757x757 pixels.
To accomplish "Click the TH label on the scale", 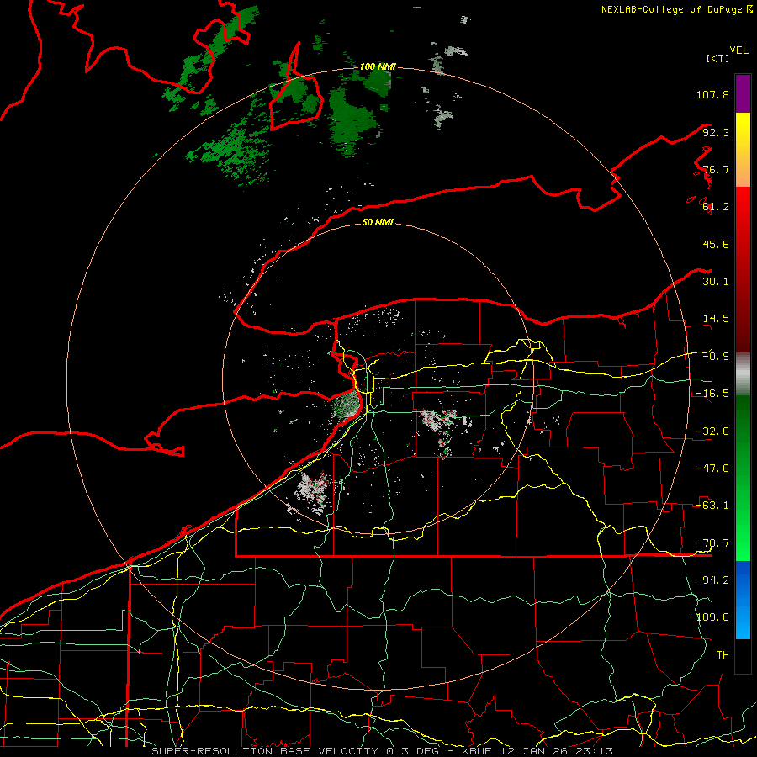I will coord(723,655).
